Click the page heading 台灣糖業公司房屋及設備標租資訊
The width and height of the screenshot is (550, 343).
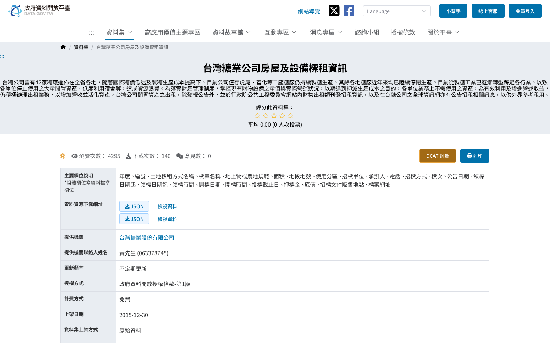tap(275, 68)
